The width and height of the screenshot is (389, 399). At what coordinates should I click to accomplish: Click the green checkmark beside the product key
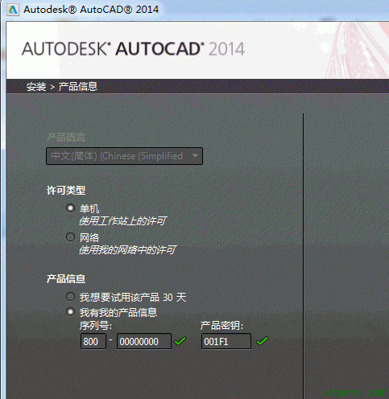pos(262,341)
